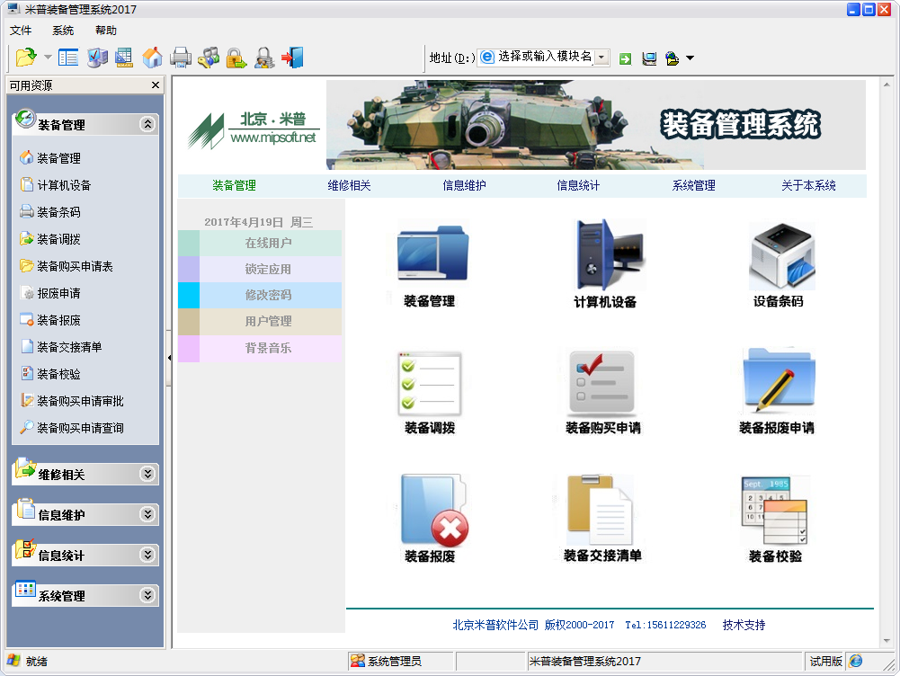
Task: Click the printer toolbar icon
Action: [181, 58]
